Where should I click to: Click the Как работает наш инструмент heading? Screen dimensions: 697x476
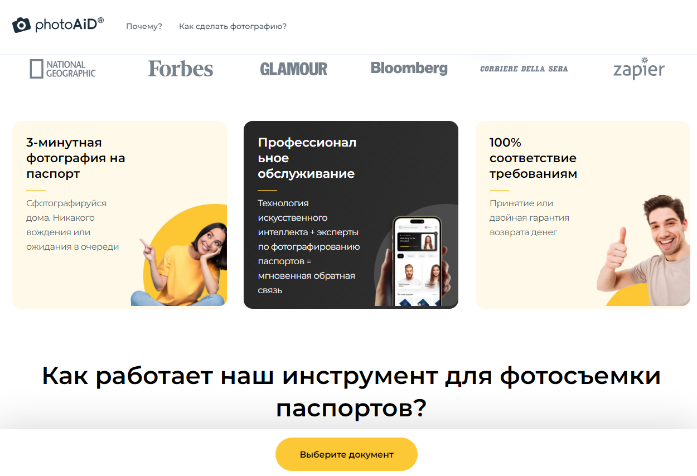tap(351, 392)
